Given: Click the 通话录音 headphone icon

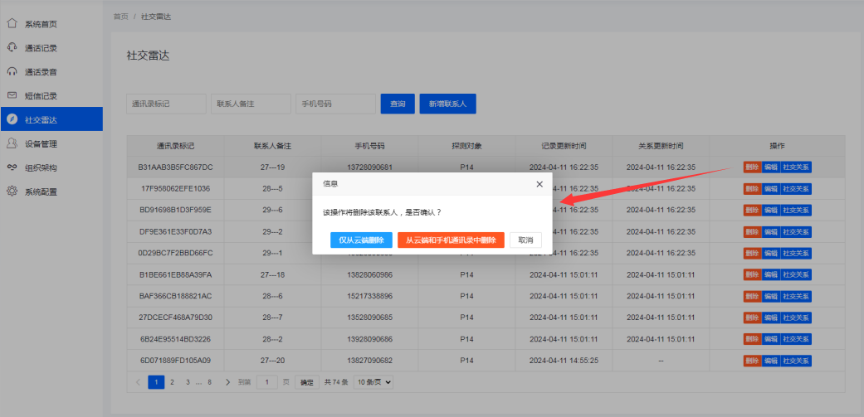Looking at the screenshot, I should [12, 72].
